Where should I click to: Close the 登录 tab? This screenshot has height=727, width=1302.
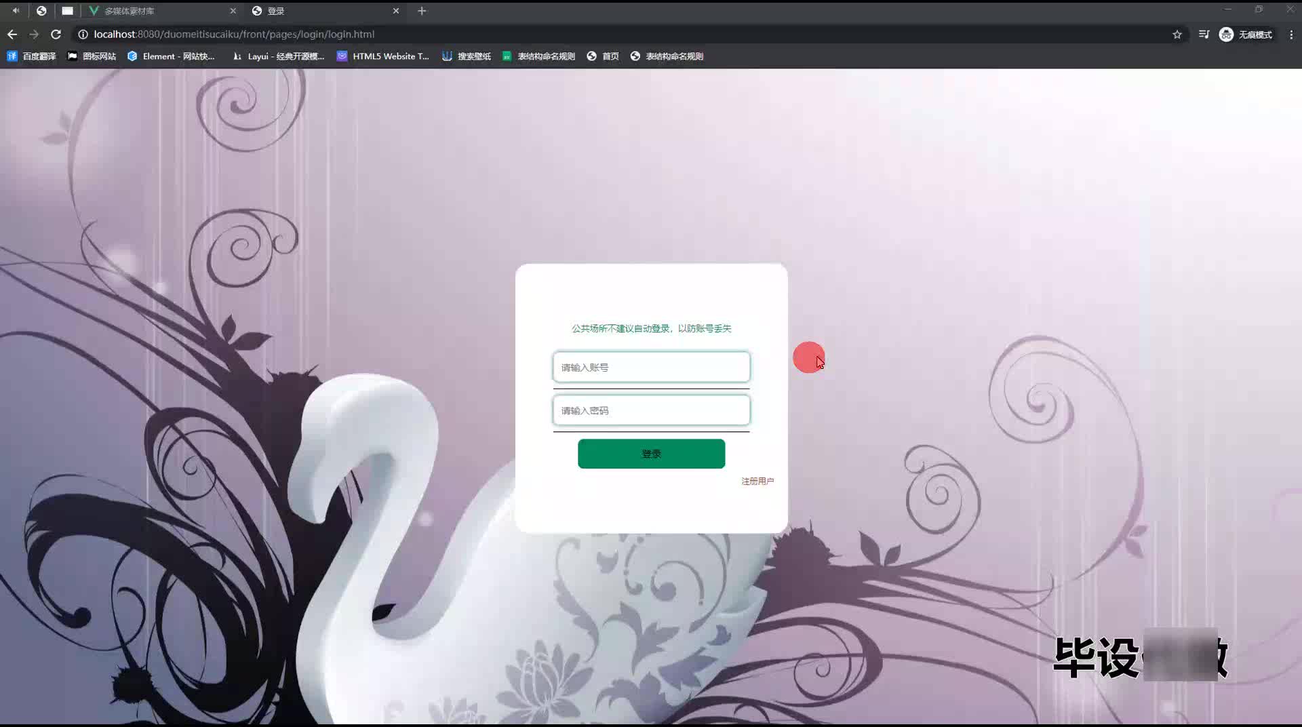(x=396, y=11)
